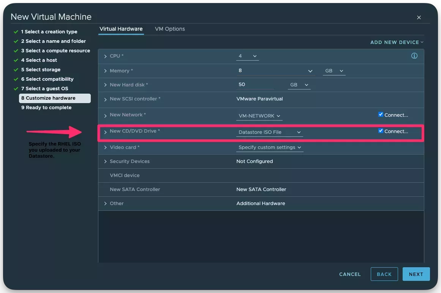Open the Memory unit dropdown showing GB
Image resolution: width=441 pixels, height=293 pixels.
pyautogui.click(x=334, y=71)
